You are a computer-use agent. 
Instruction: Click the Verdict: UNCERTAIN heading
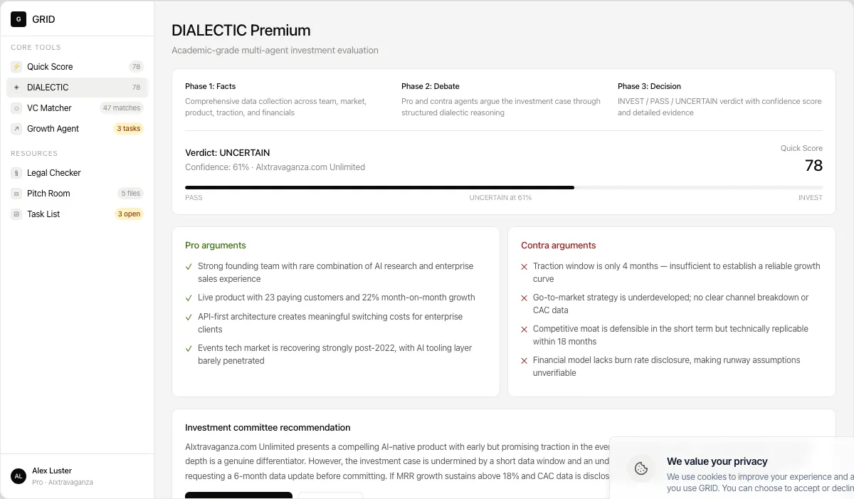[227, 152]
